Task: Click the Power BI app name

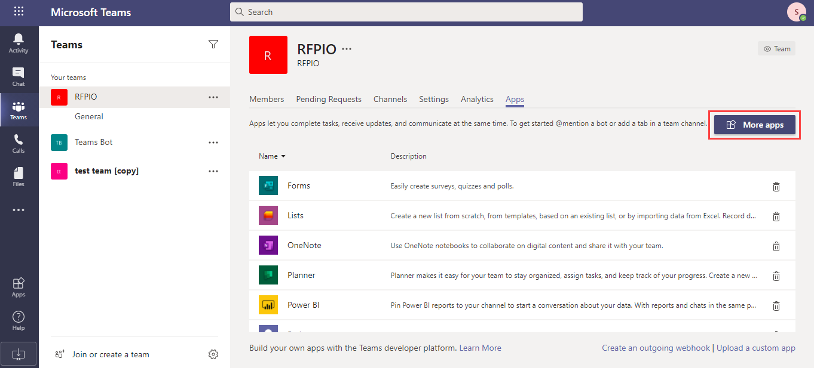Action: pyautogui.click(x=303, y=305)
